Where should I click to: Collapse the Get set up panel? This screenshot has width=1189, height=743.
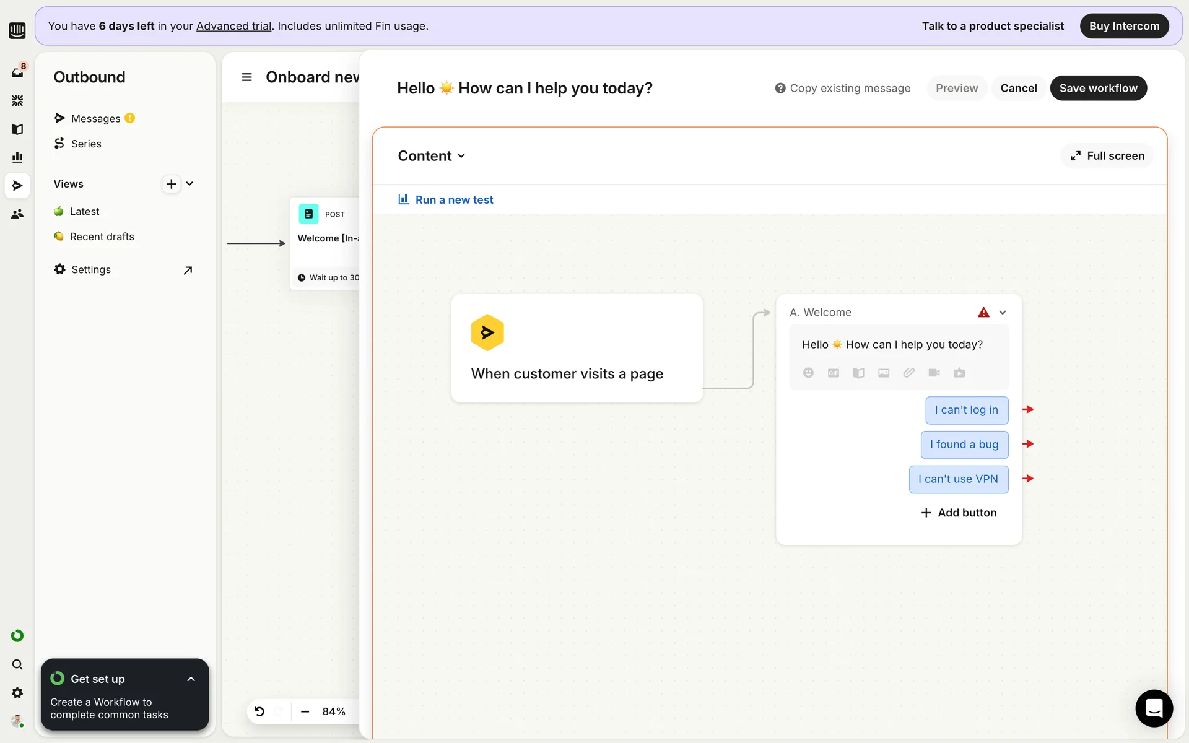(x=191, y=679)
